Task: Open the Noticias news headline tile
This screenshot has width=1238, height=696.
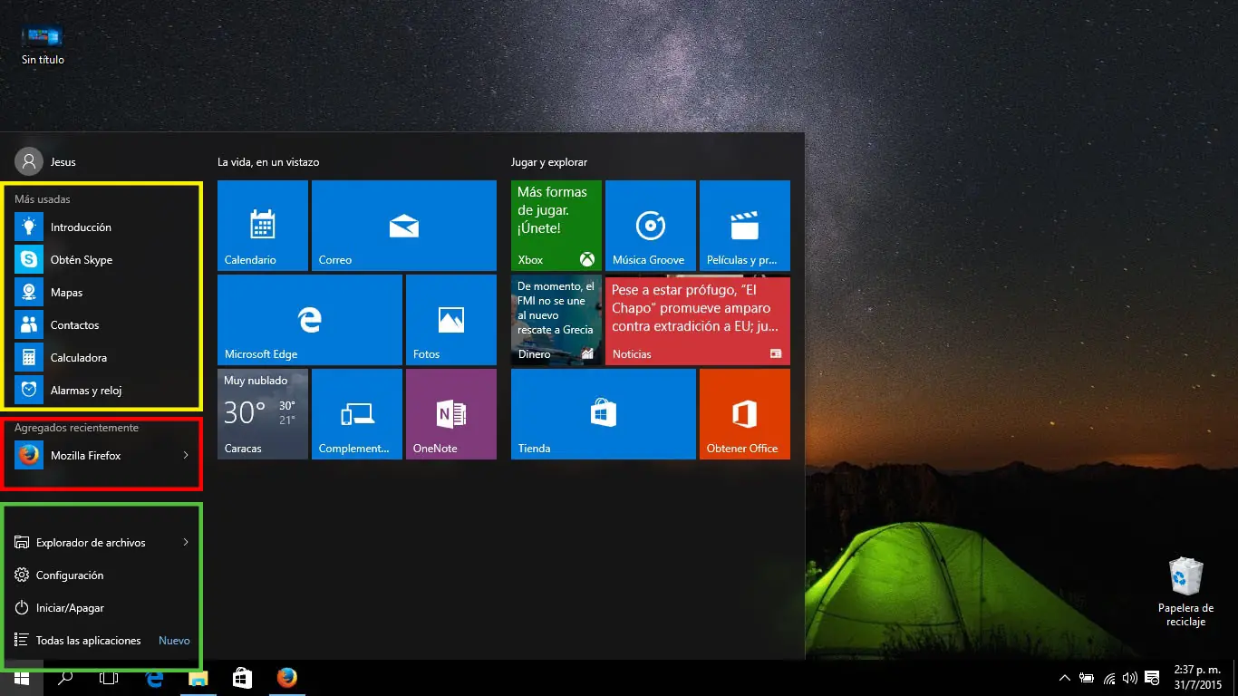Action: click(698, 320)
